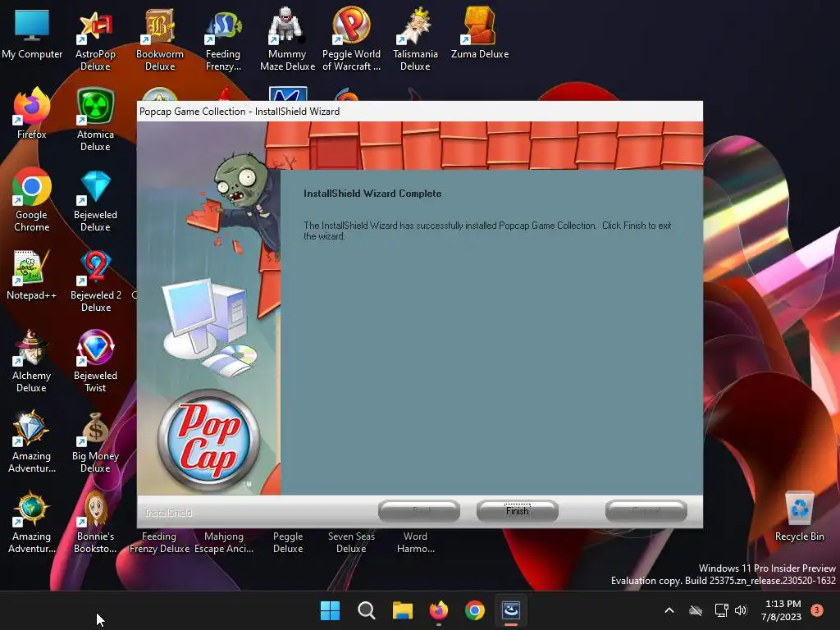This screenshot has width=840, height=630.
Task: Select Atomica Deluxe desktop icon
Action: point(95,121)
